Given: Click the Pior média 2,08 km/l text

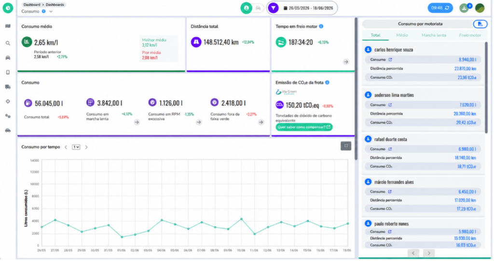Looking at the screenshot, I should point(151,55).
